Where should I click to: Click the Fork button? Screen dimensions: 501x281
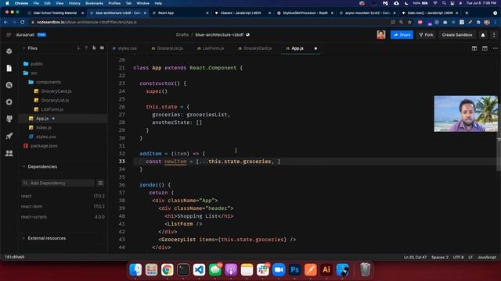pos(426,34)
